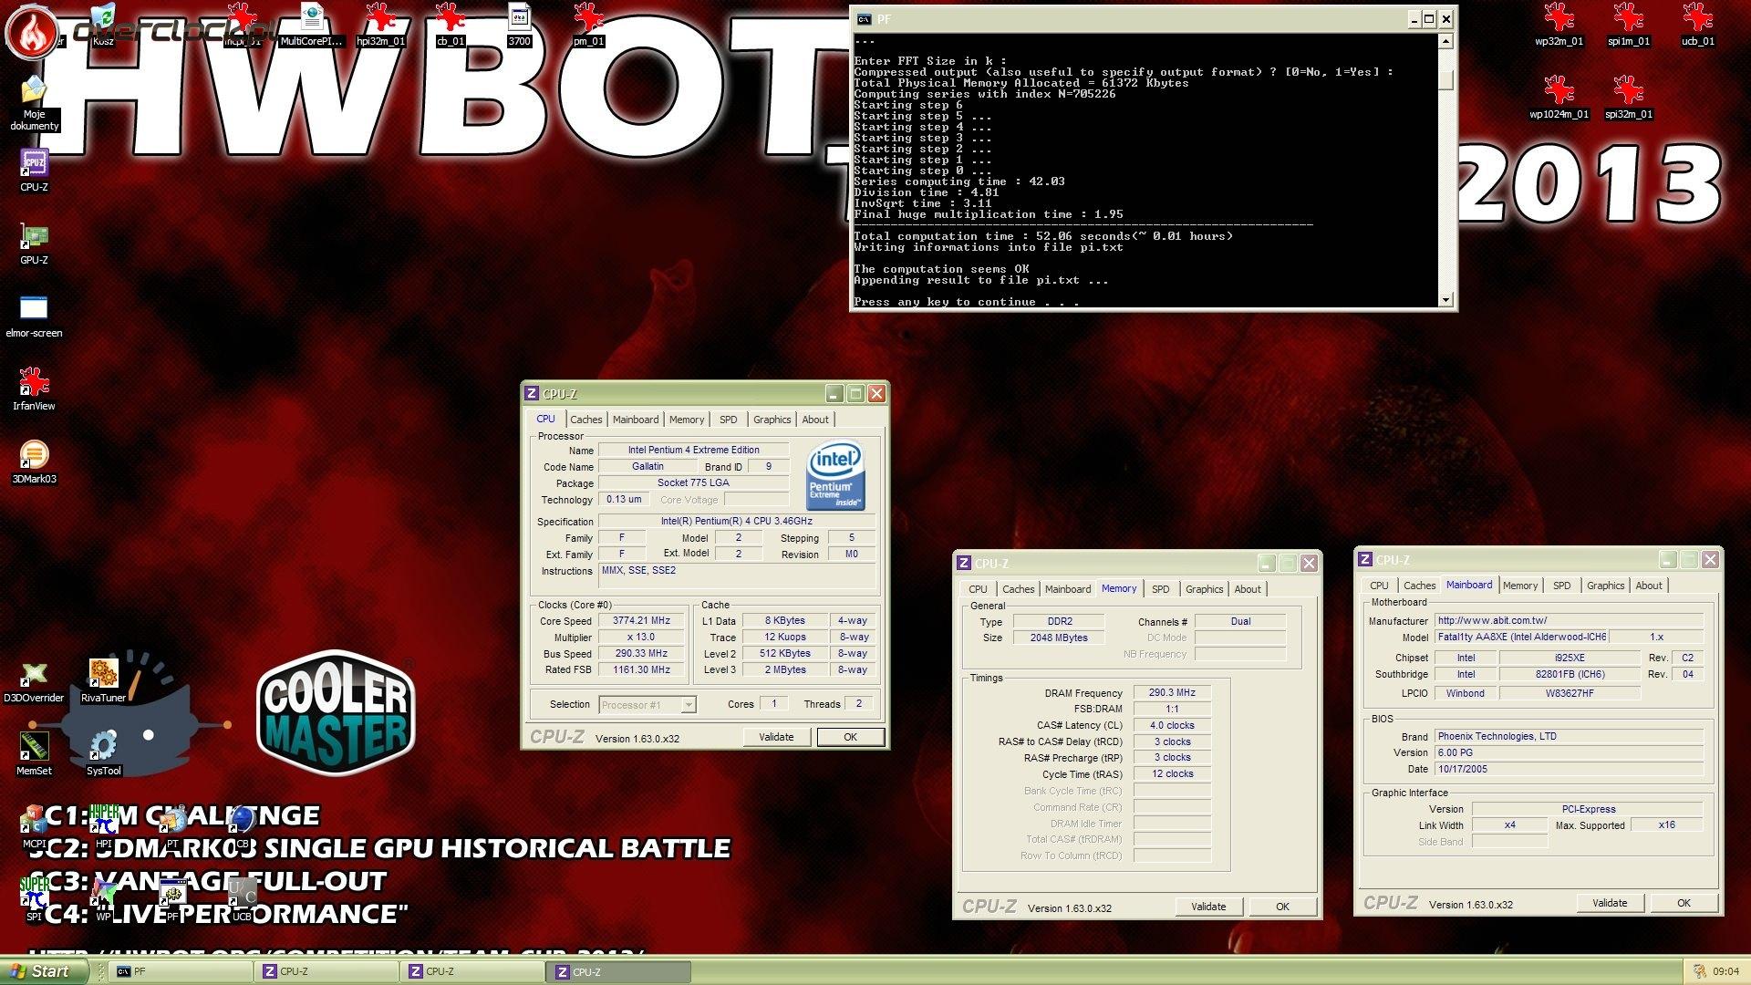Screen dimensions: 1751x985
Task: Switch to PF taskbar button
Action: pyautogui.click(x=181, y=972)
